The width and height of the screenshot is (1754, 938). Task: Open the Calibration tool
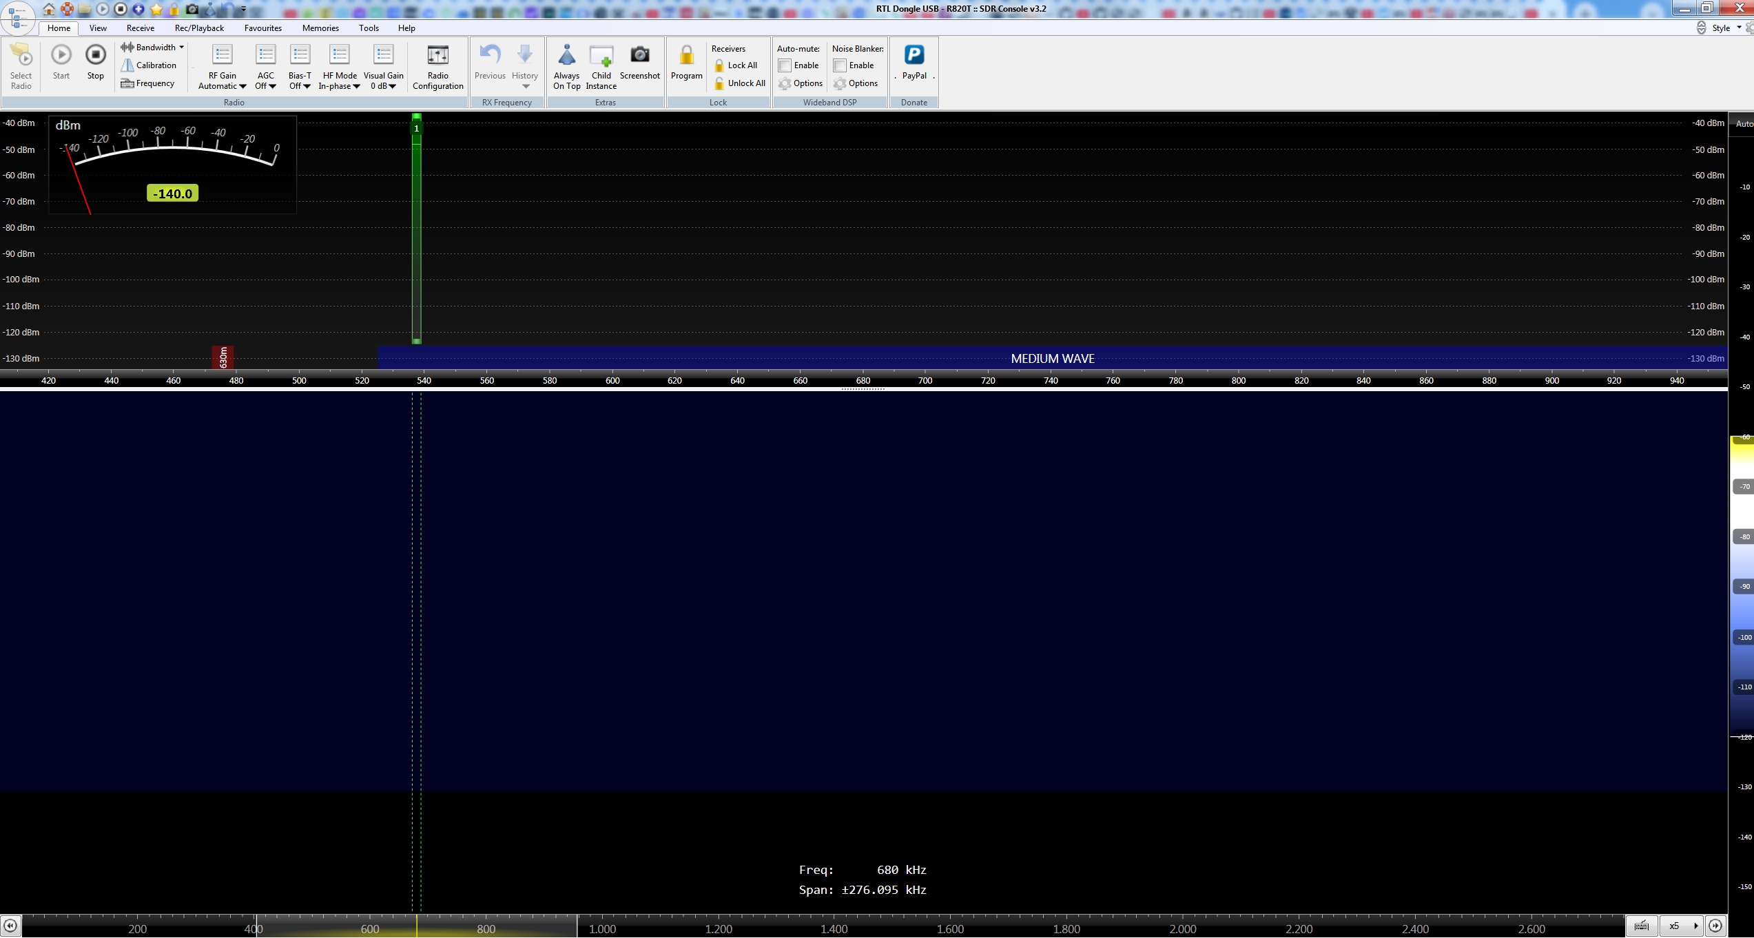150,65
